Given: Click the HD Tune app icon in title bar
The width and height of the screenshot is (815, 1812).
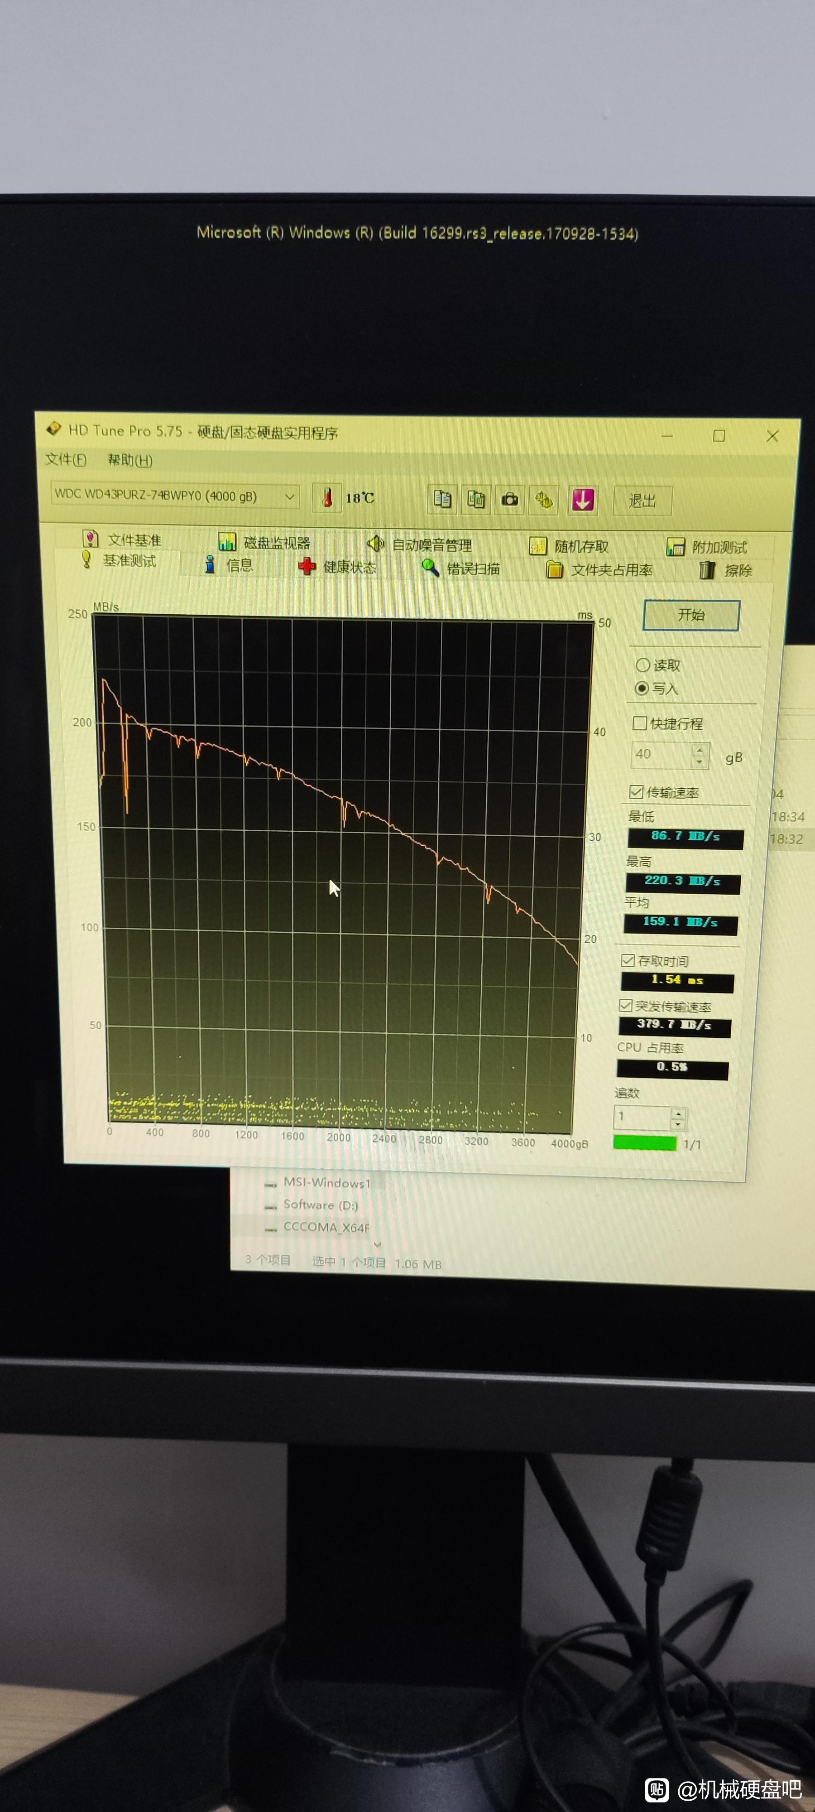Looking at the screenshot, I should tap(53, 429).
